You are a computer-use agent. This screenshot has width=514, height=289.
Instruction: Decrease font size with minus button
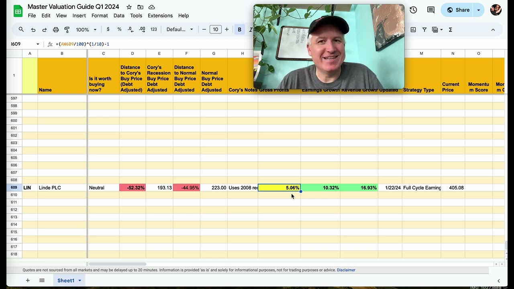click(204, 29)
